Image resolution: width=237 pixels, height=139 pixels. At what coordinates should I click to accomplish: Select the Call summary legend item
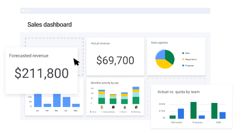click(108, 112)
